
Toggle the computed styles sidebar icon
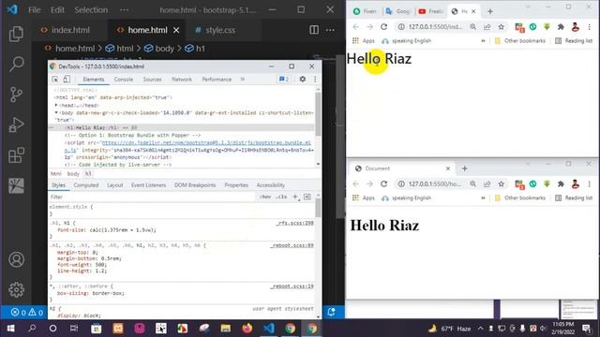[307, 197]
